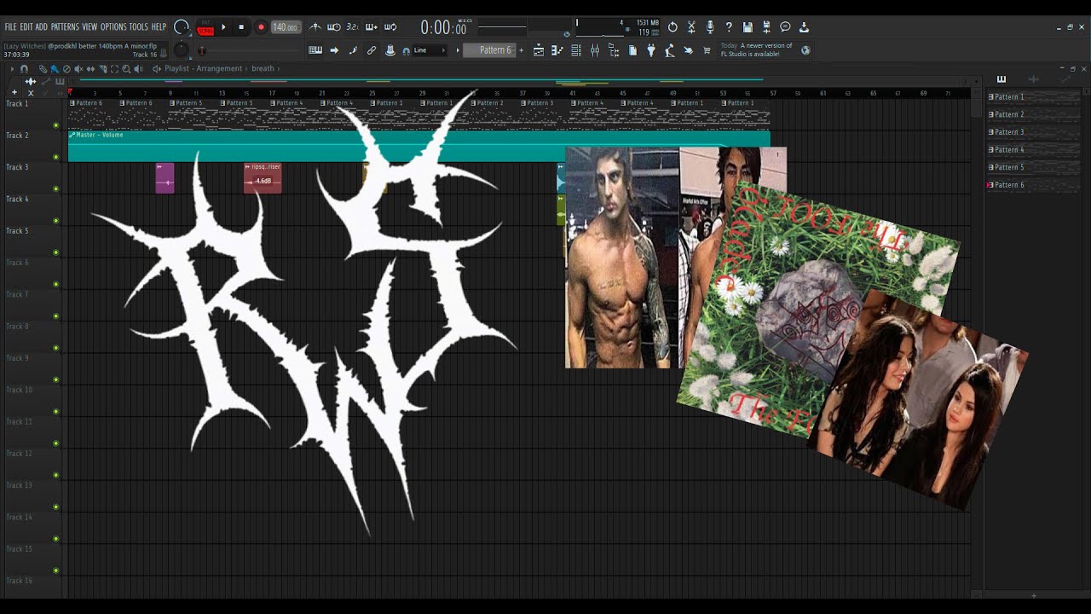Arm the red Record button

tap(261, 27)
